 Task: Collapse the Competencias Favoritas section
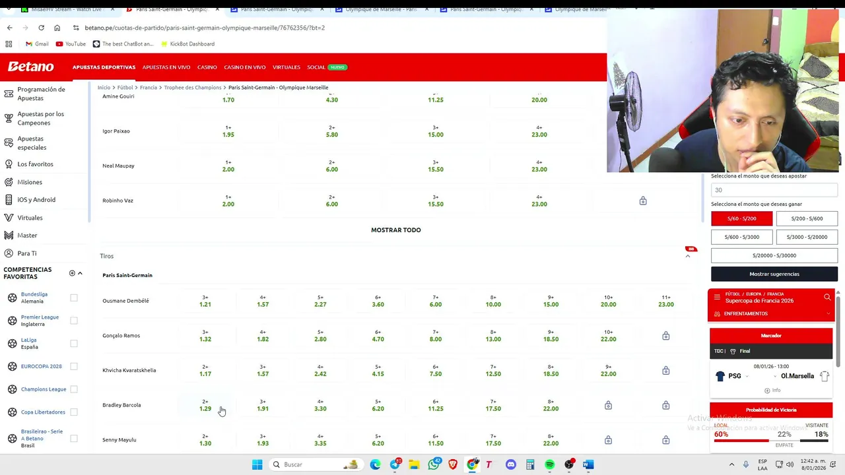click(x=80, y=273)
